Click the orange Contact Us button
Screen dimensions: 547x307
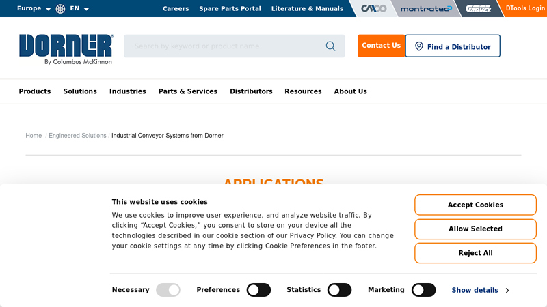(381, 46)
